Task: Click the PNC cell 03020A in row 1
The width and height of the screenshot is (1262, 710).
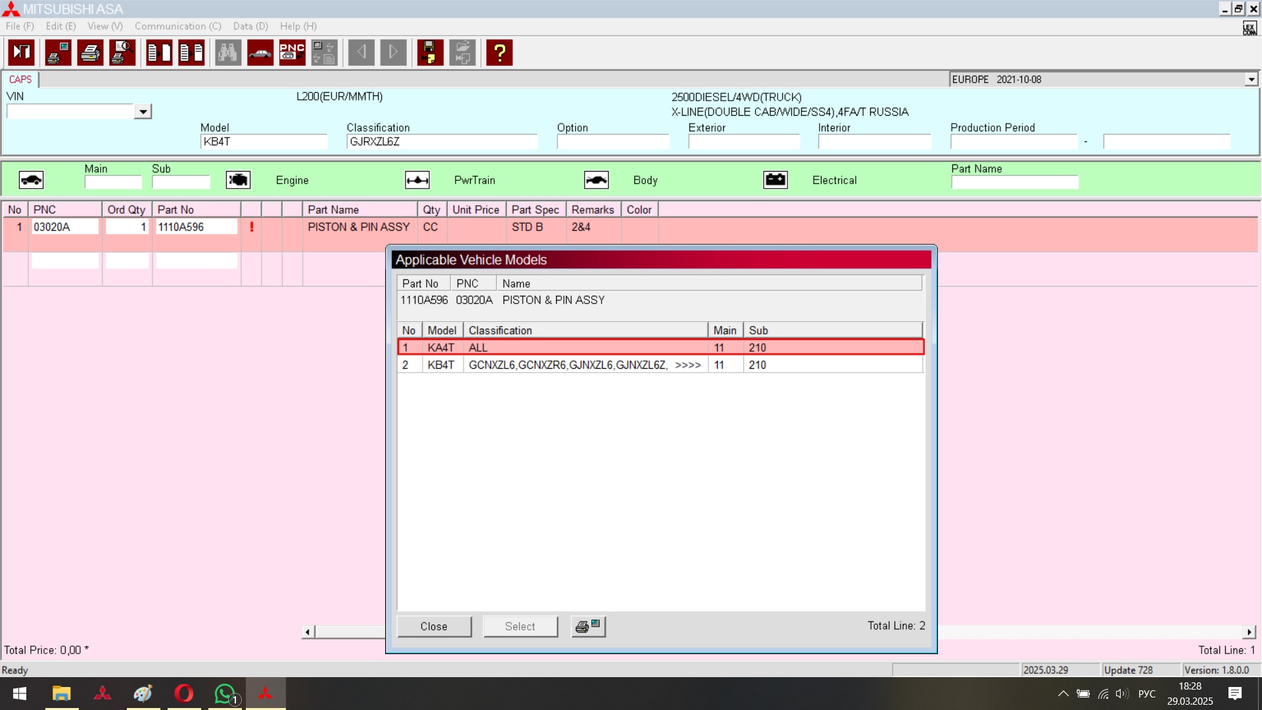Action: [65, 227]
